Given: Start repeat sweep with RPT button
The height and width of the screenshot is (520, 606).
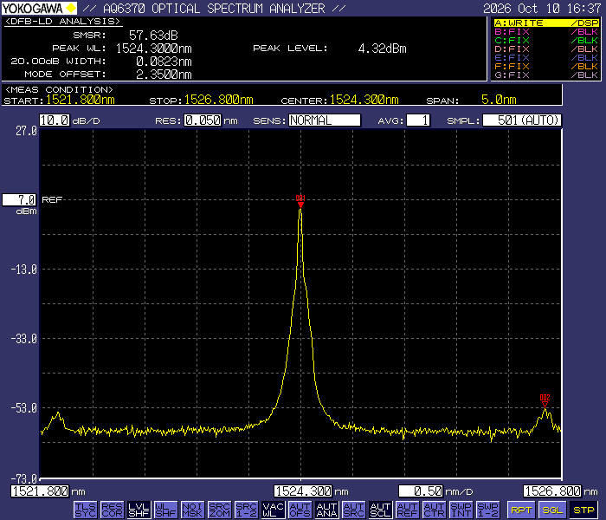Looking at the screenshot, I should 521,510.
